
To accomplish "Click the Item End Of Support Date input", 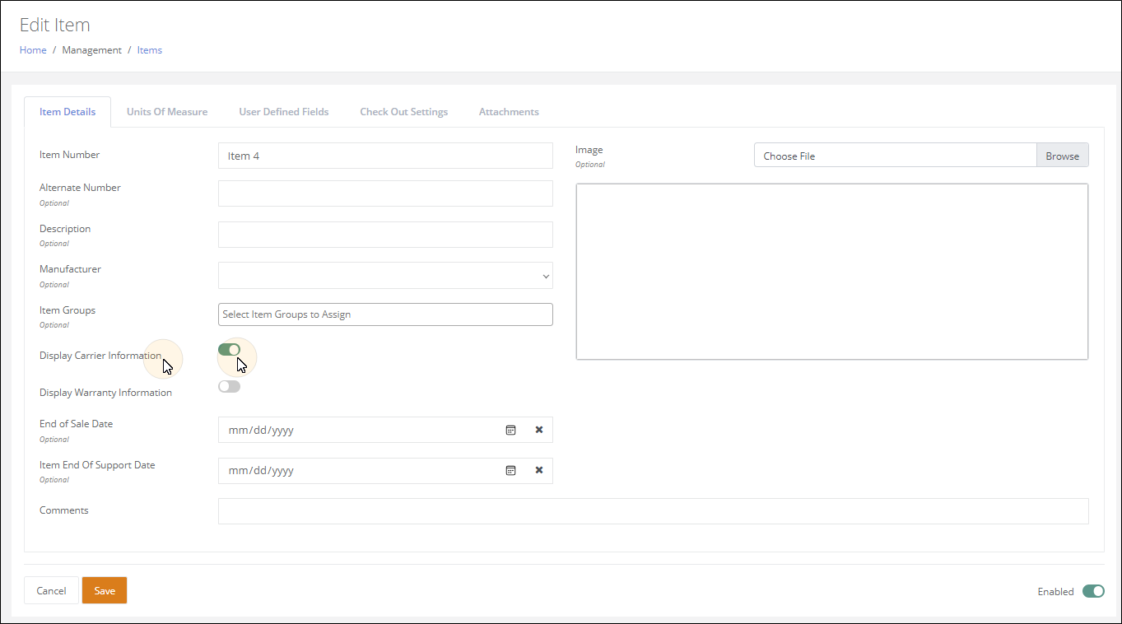I will click(385, 470).
